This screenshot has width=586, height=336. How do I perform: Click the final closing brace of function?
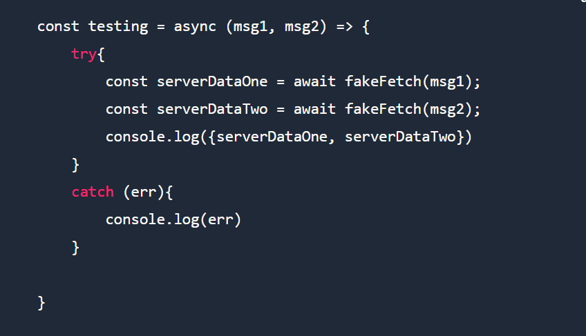point(41,302)
